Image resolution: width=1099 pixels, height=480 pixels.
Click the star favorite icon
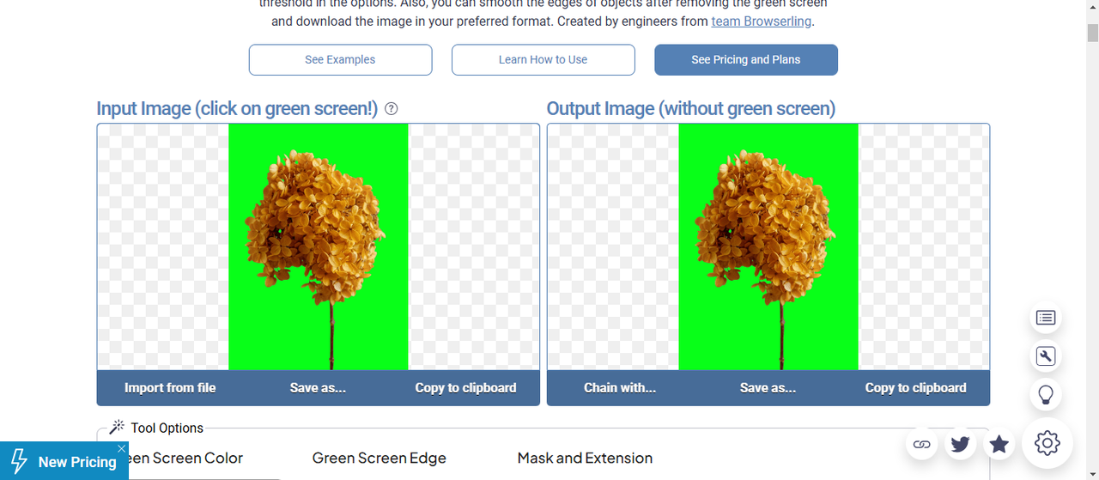coord(999,444)
